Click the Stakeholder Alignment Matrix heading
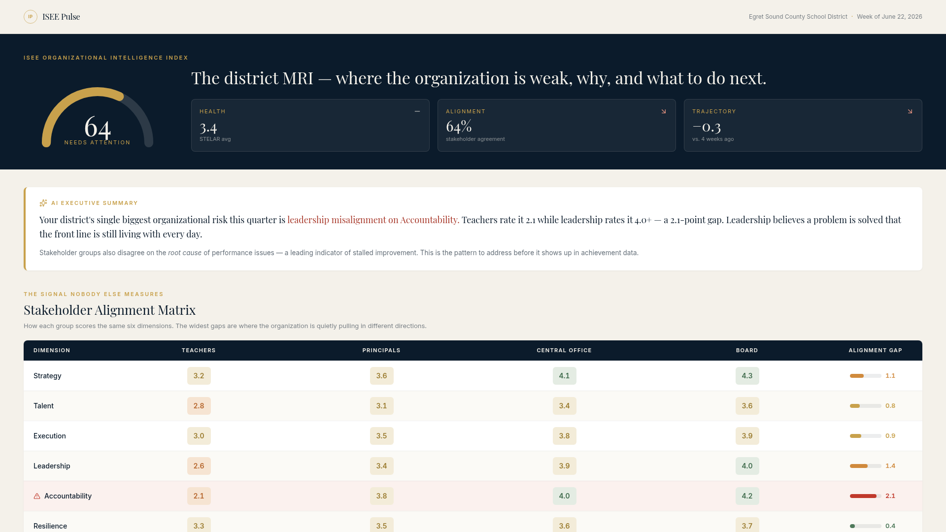The height and width of the screenshot is (532, 946). click(109, 310)
